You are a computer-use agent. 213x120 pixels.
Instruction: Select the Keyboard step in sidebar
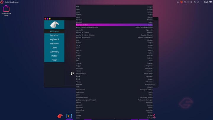pos(54,39)
